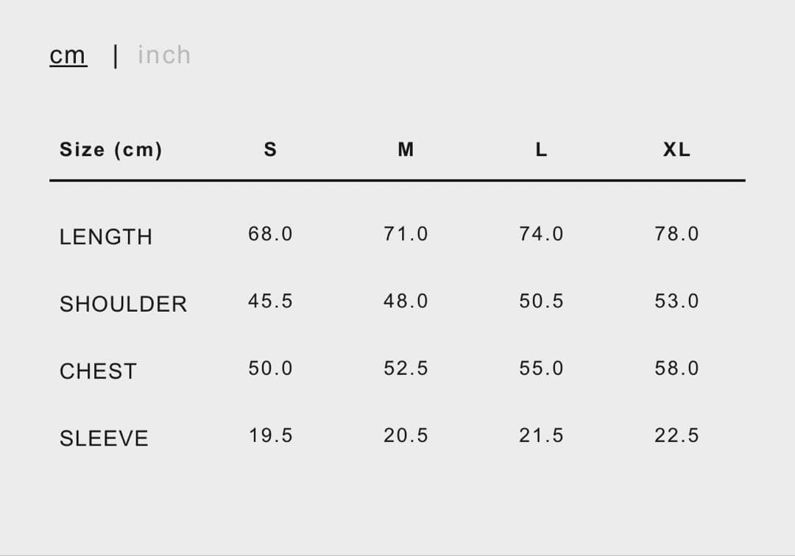
Task: Click the 48.0 shoulder value for M
Action: pos(406,301)
